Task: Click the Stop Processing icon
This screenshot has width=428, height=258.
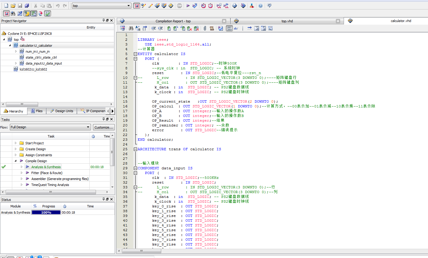Action: pos(179,6)
